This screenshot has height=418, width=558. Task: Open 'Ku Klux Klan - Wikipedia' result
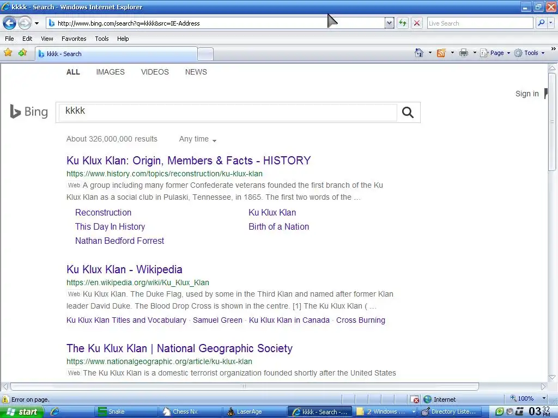point(124,269)
